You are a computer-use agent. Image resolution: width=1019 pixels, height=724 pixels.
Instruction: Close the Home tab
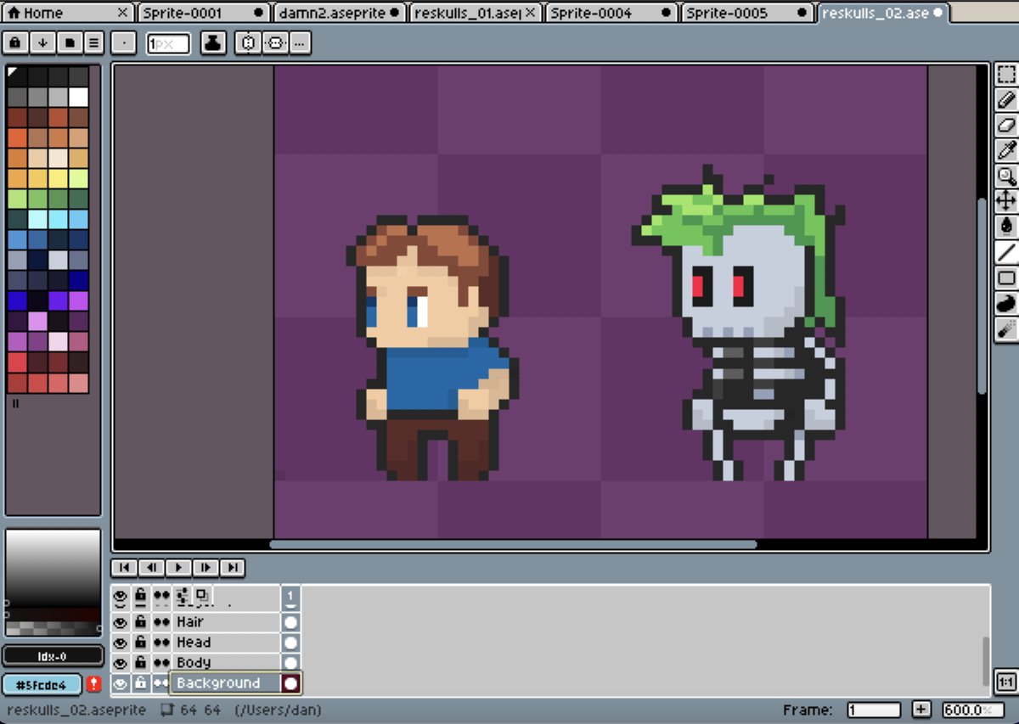[122, 13]
